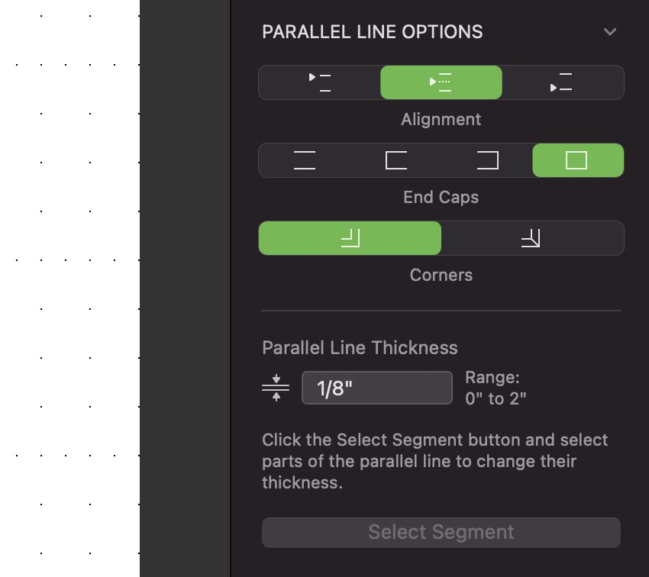Choose fully closed box end caps
Screen dimensions: 649x577
tap(577, 160)
